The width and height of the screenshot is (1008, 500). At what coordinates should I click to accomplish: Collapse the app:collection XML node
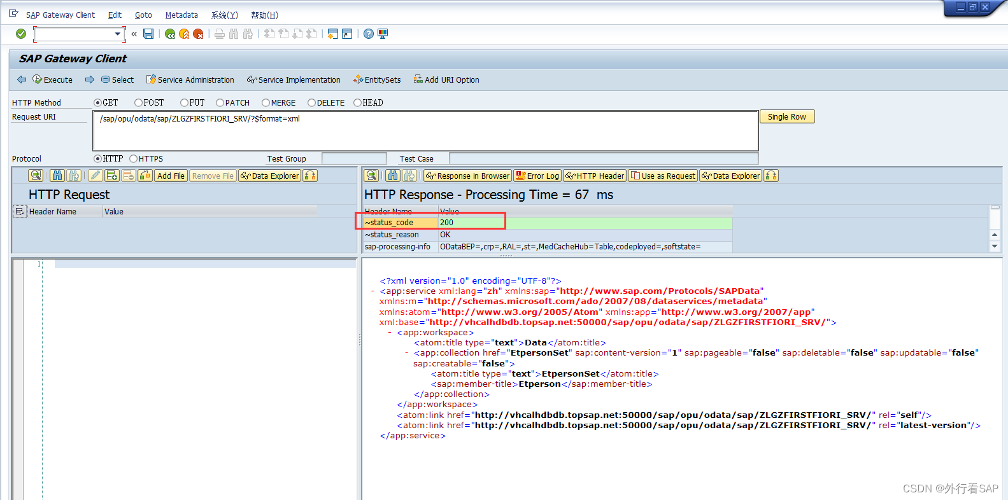(407, 353)
